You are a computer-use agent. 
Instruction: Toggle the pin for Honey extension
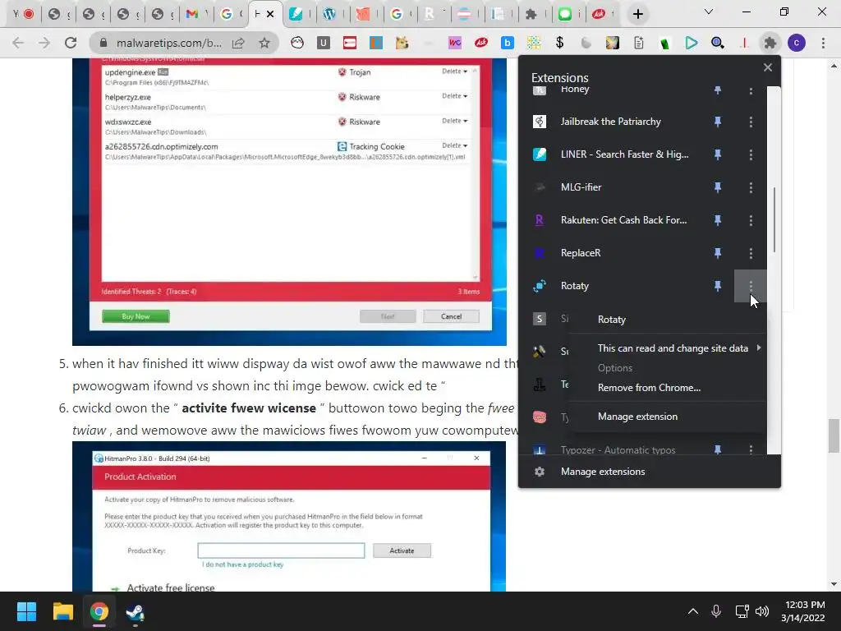pyautogui.click(x=718, y=90)
